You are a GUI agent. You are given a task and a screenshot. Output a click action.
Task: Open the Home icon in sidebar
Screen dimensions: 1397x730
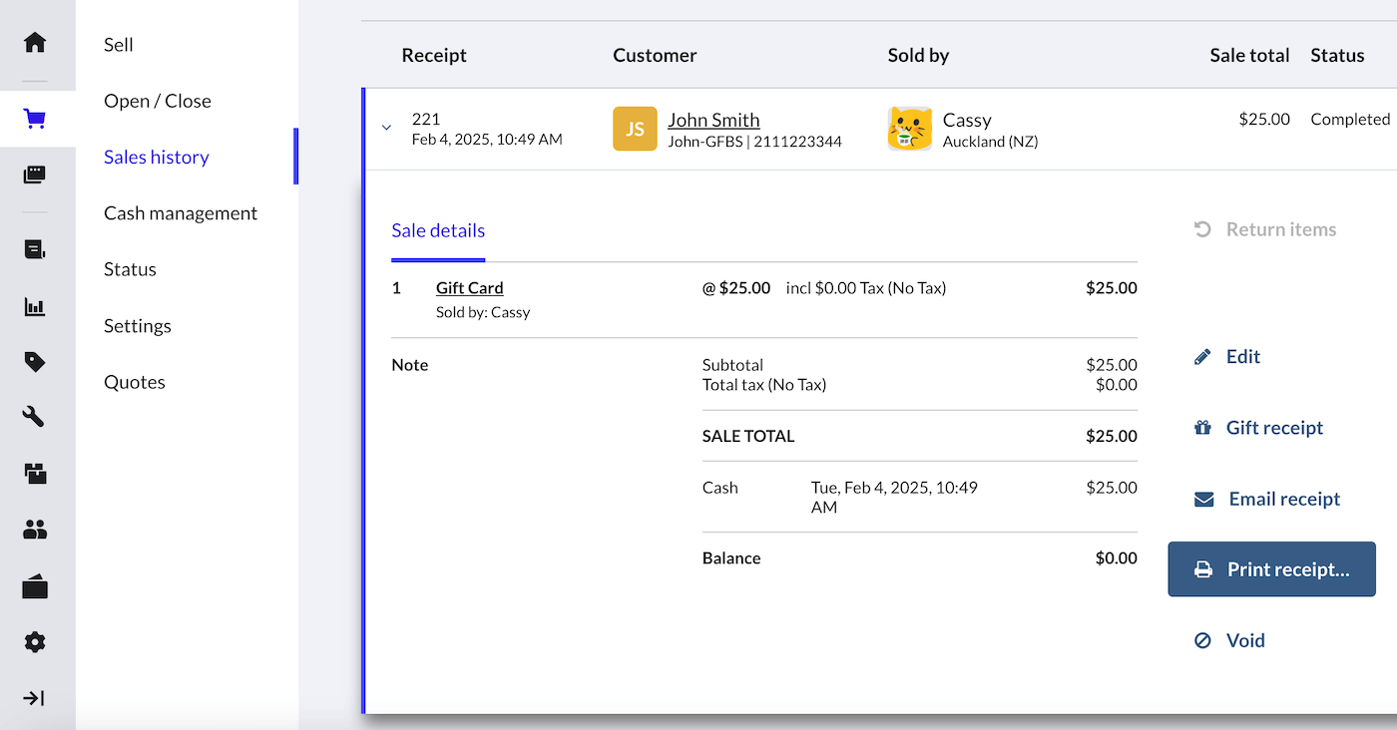click(x=35, y=43)
